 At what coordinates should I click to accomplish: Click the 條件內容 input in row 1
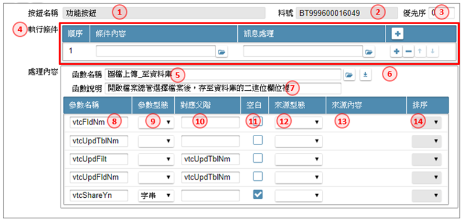click(x=156, y=51)
